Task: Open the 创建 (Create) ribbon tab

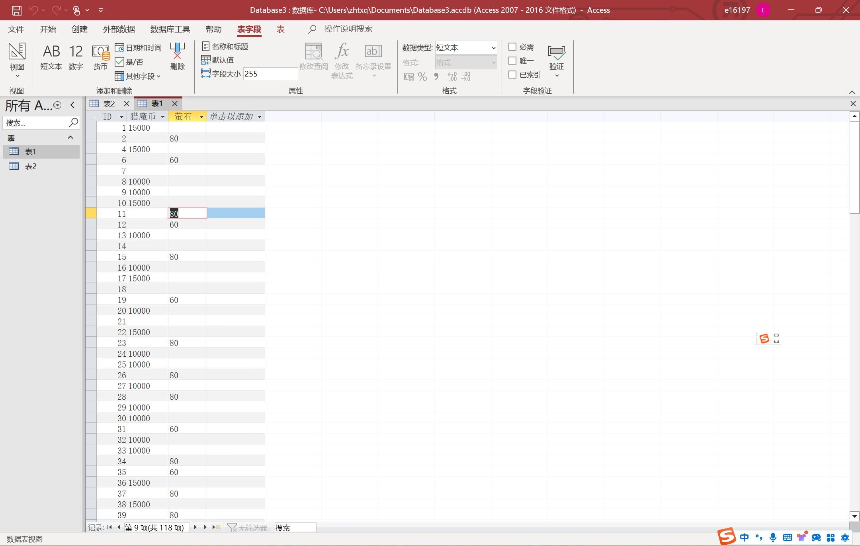Action: (x=80, y=29)
